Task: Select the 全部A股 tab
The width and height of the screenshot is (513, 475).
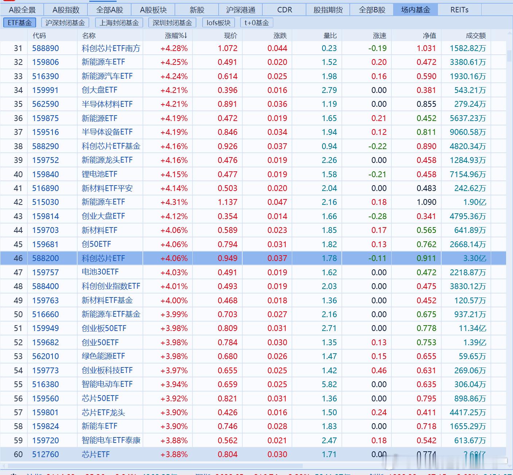Action: pos(110,10)
